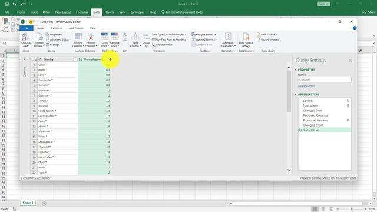This screenshot has width=377, height=212.
Task: Click Excel Save icon in title bar
Action: (6, 4)
